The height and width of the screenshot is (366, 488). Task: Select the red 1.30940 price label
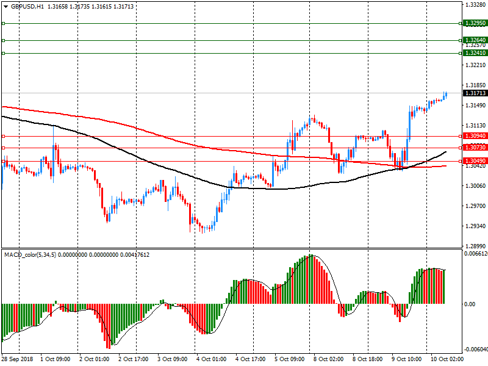click(475, 136)
